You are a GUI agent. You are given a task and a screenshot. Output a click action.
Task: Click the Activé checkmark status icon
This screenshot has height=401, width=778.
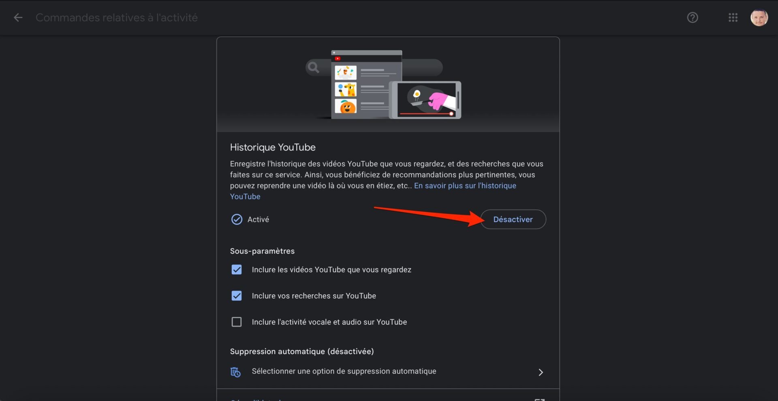point(237,219)
